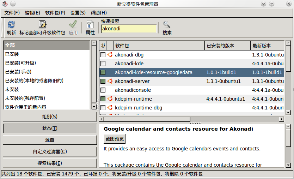Select the 已安装(手动) filter entry
The image size is (294, 179).
pos(47,72)
